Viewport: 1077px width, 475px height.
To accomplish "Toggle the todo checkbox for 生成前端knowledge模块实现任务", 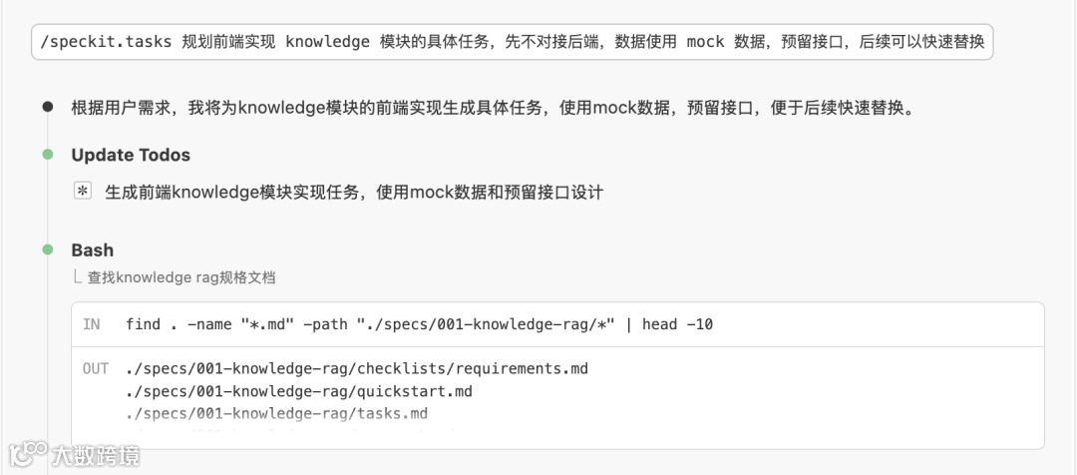I will pos(83,191).
